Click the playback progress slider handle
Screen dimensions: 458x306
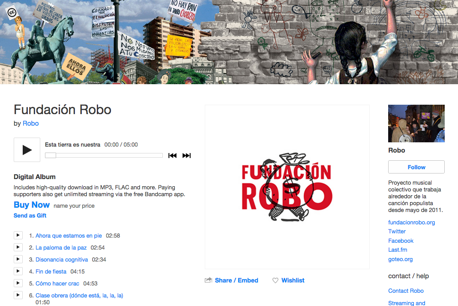point(51,155)
